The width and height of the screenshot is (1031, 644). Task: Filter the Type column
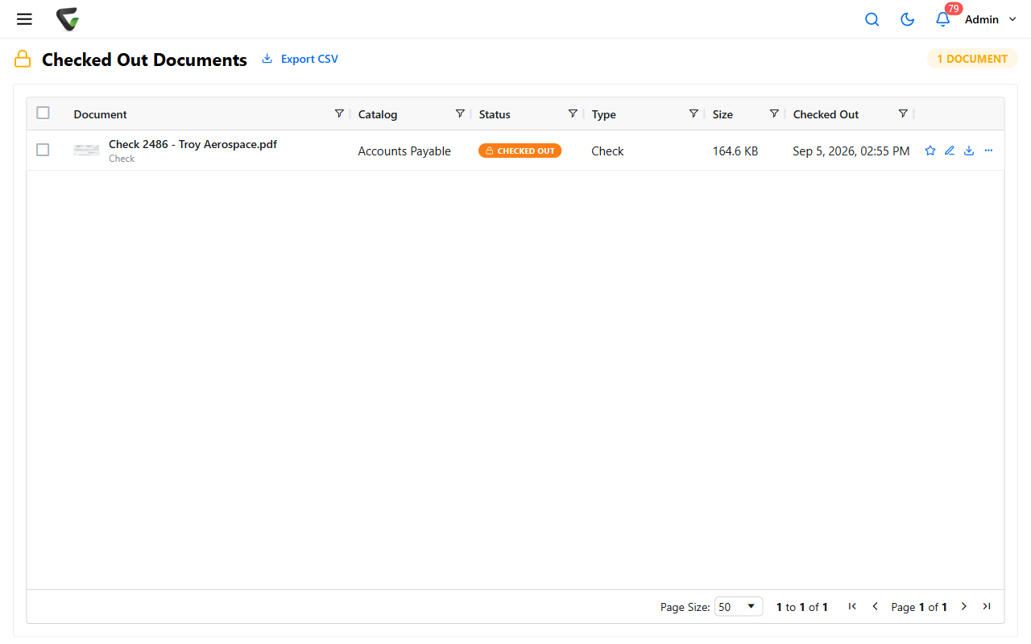pos(694,114)
